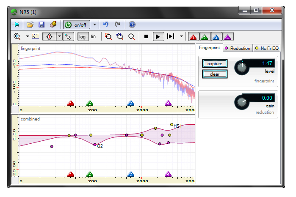Screen dimensions: 296x197
Task: Open a preset with the folder icon
Action: click(x=30, y=25)
